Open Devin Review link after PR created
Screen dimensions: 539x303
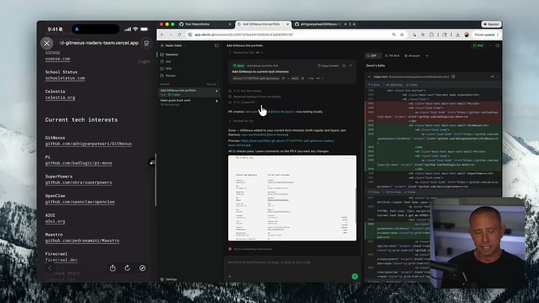tap(281, 112)
